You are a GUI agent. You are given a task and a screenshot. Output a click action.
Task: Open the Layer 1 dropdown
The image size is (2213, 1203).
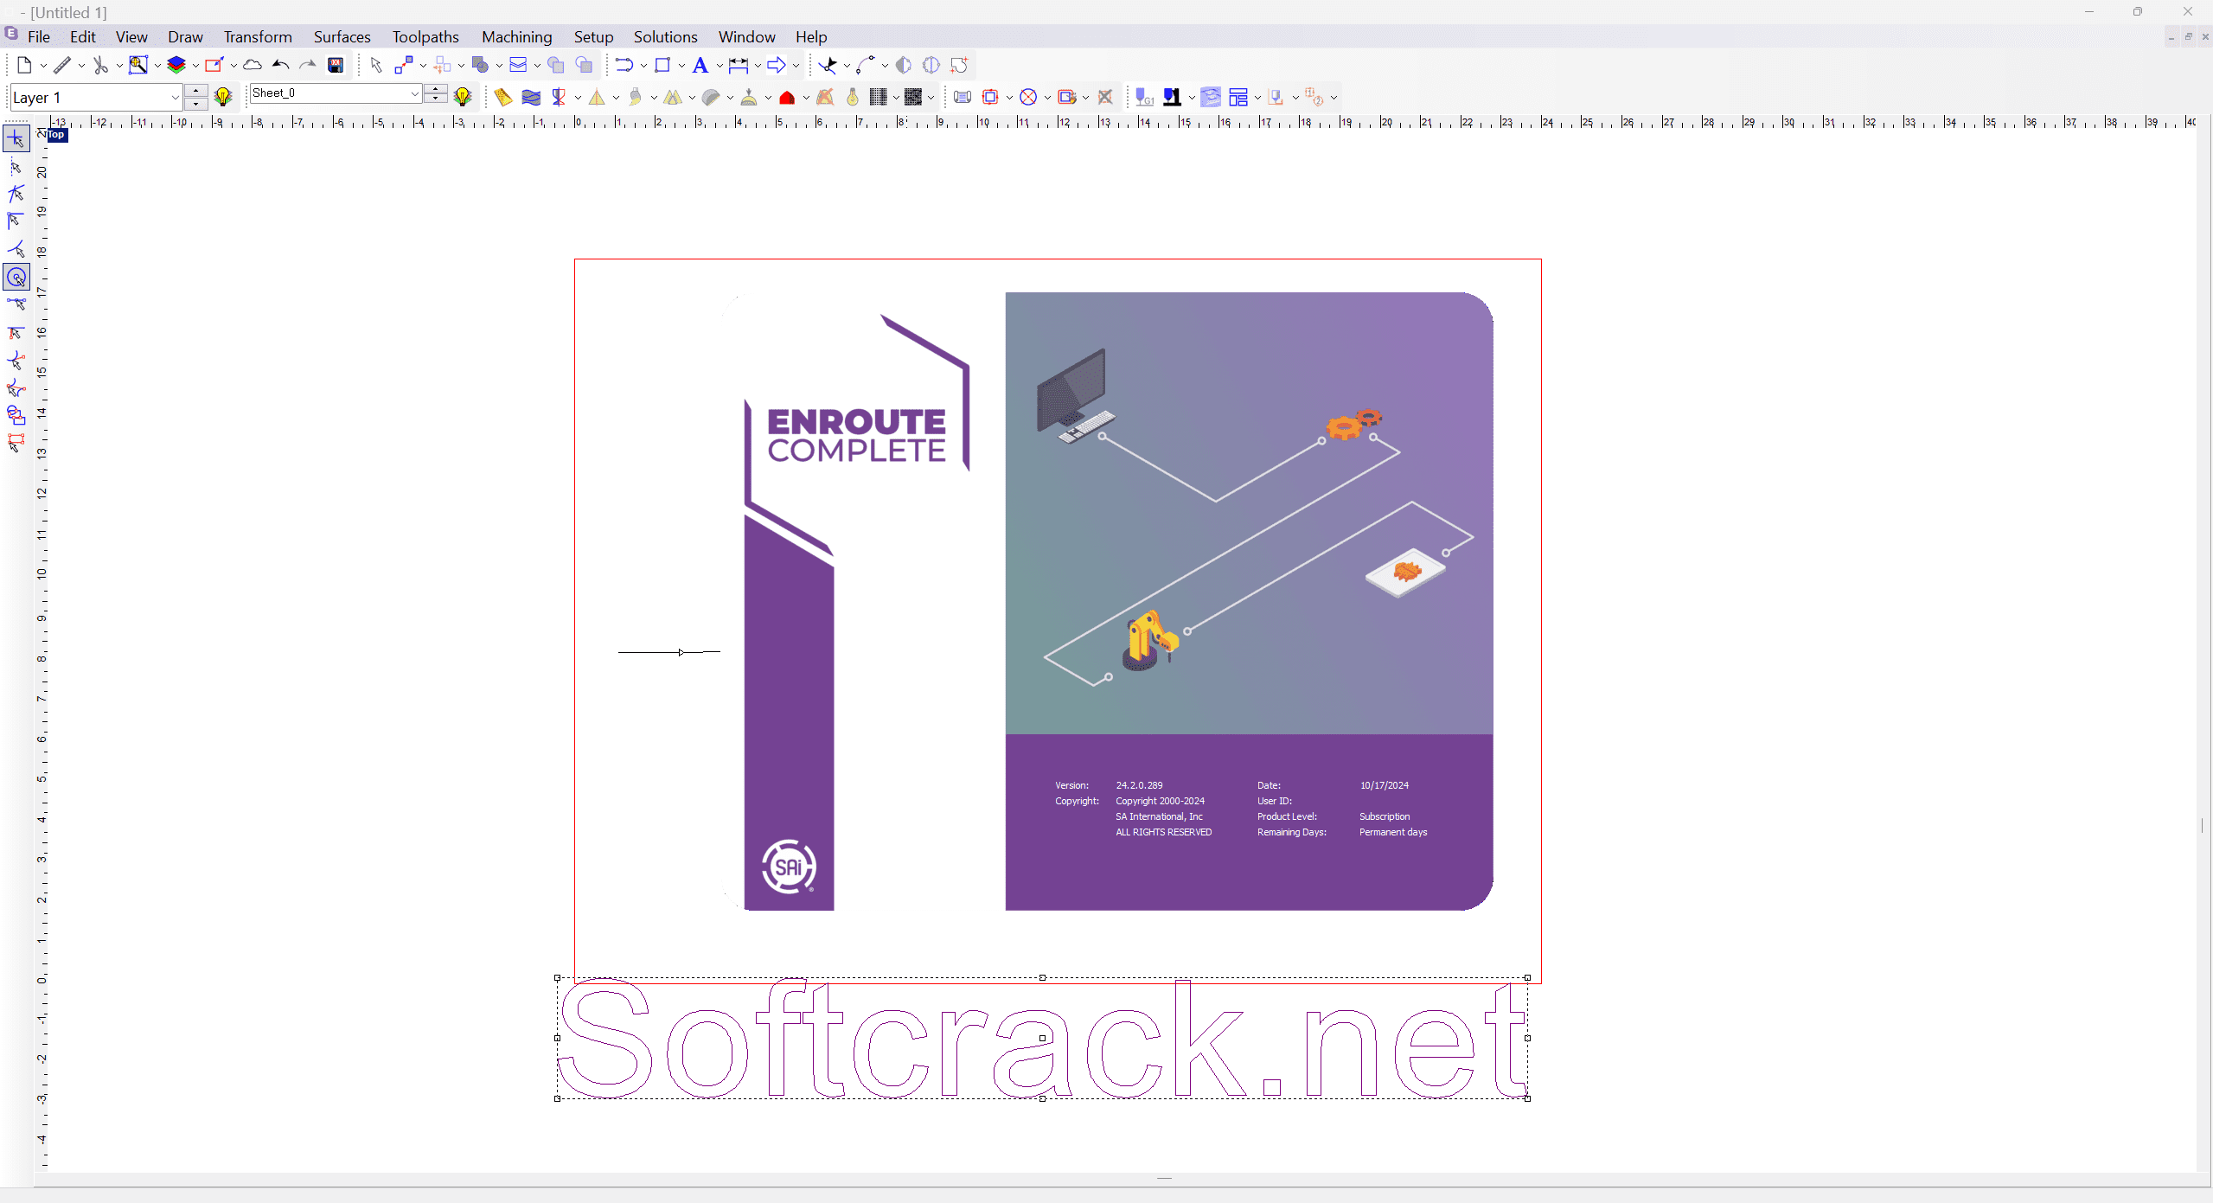(175, 98)
